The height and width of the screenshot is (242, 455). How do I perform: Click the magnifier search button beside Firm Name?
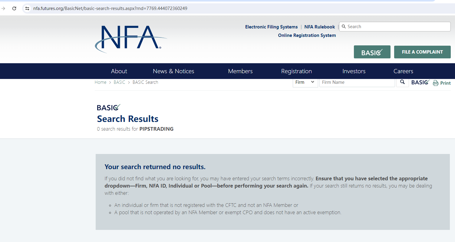(402, 82)
